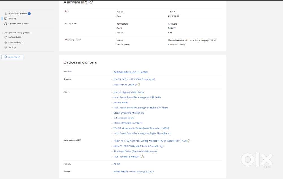Open the Help and FAQ link
283x179 pixels.
16,42
